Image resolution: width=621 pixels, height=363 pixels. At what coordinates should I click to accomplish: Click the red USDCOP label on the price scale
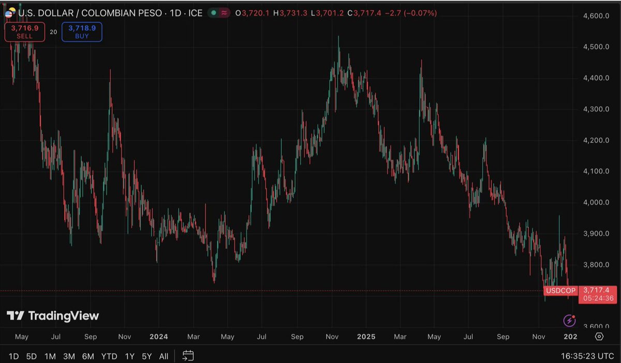pos(560,291)
